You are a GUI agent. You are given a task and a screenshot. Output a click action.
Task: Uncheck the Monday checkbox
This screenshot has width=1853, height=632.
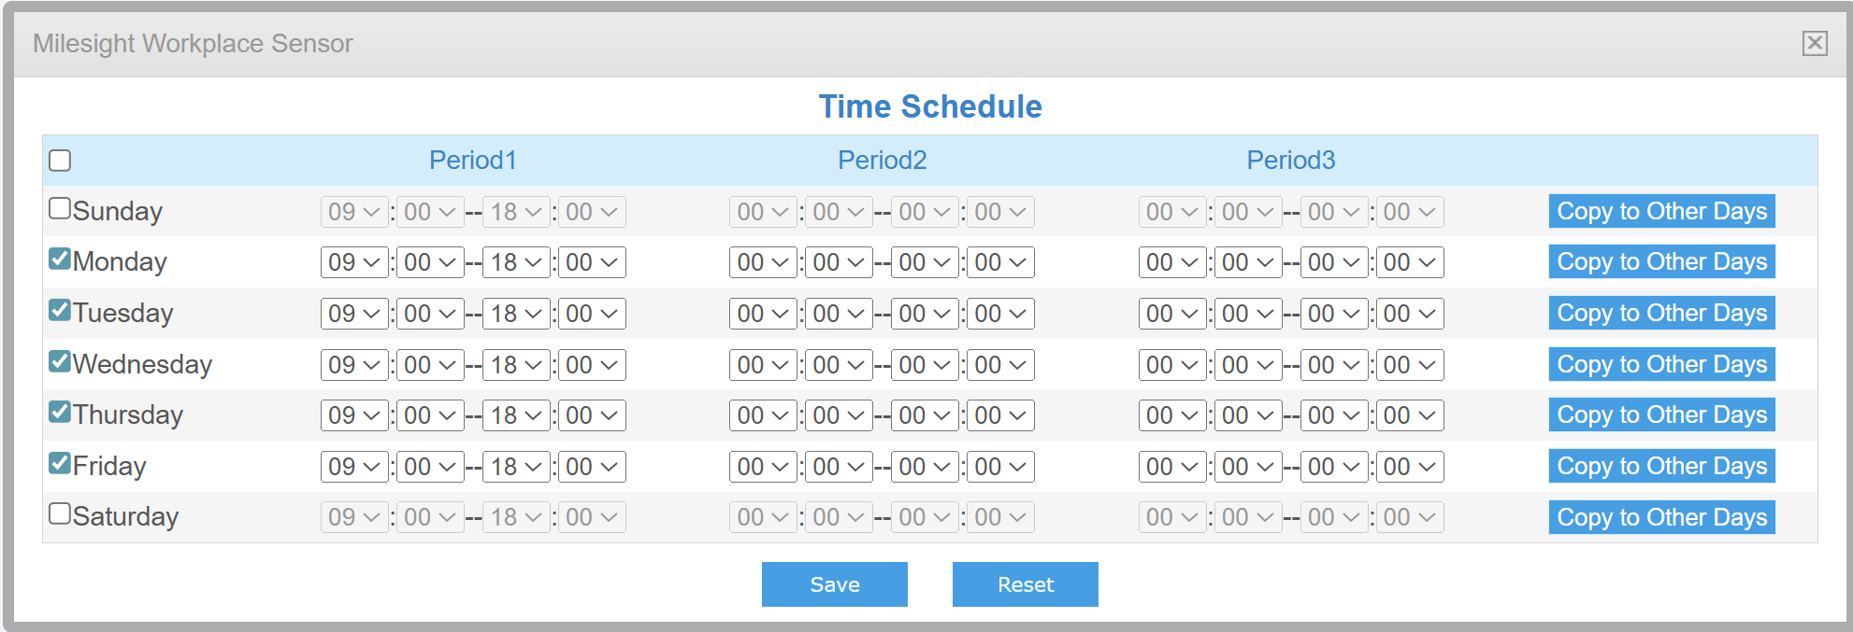click(60, 259)
